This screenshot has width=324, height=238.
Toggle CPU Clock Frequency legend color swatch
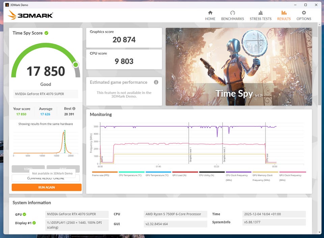point(238,172)
